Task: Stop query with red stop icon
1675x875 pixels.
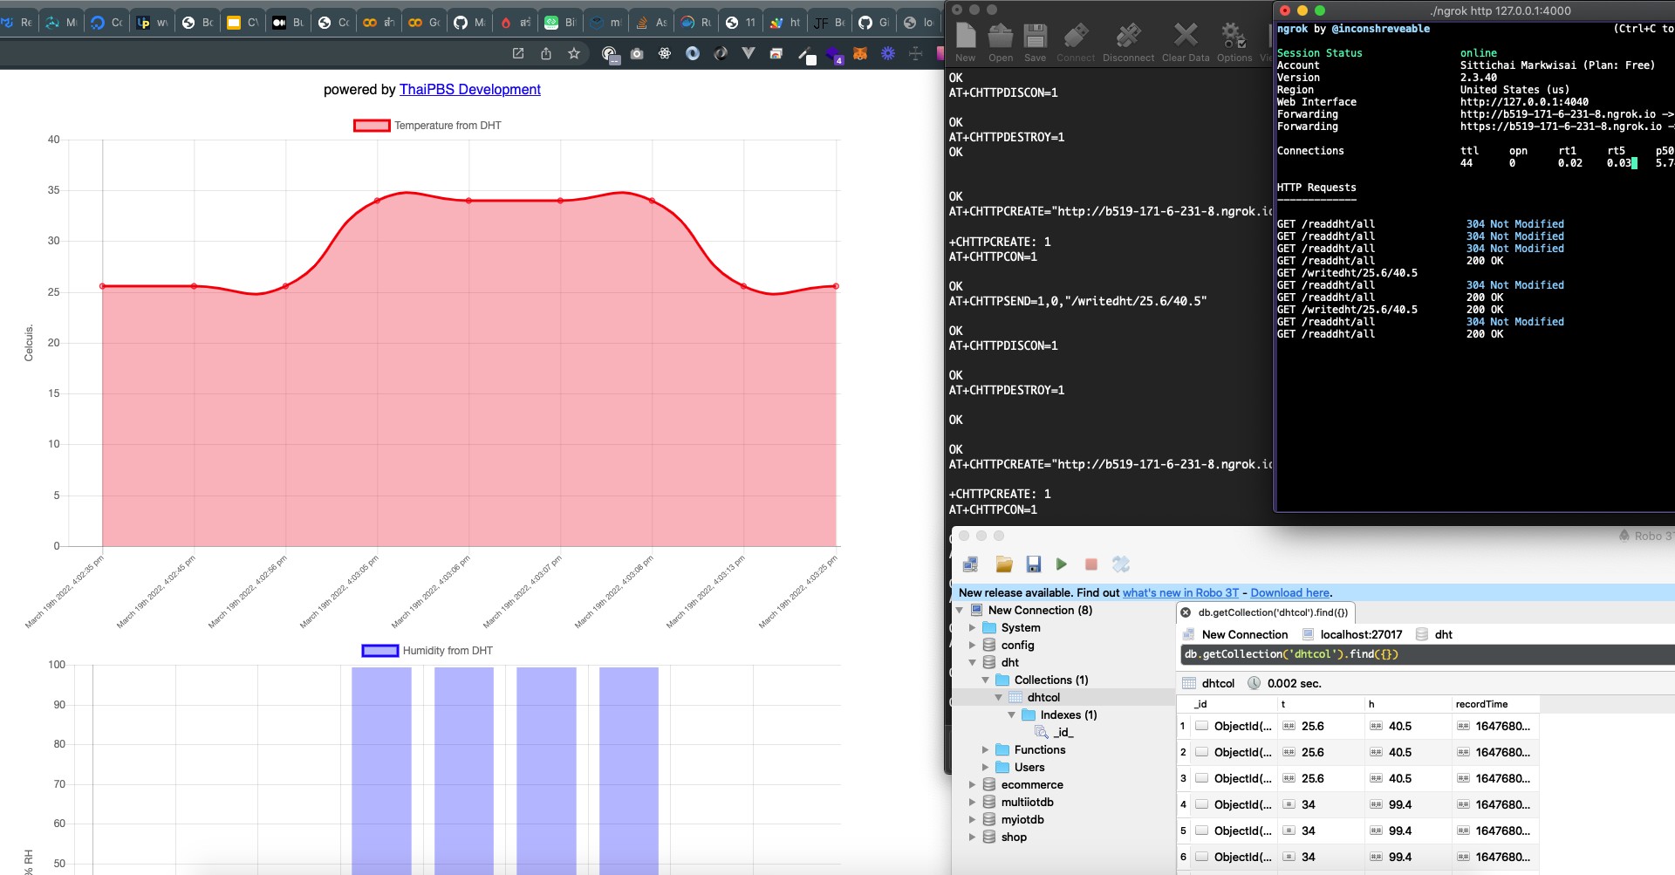Action: (x=1090, y=564)
